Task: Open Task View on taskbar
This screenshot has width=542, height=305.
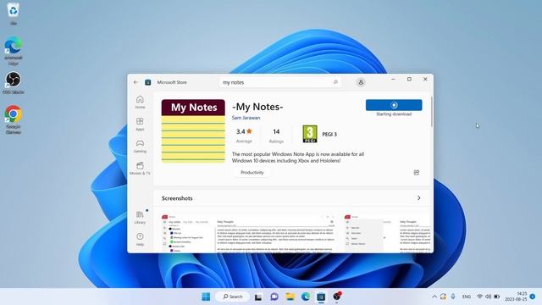Action: [x=258, y=297]
